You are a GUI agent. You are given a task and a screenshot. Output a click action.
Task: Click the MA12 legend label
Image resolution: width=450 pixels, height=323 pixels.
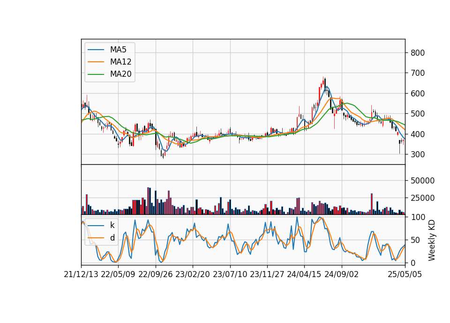click(x=120, y=62)
